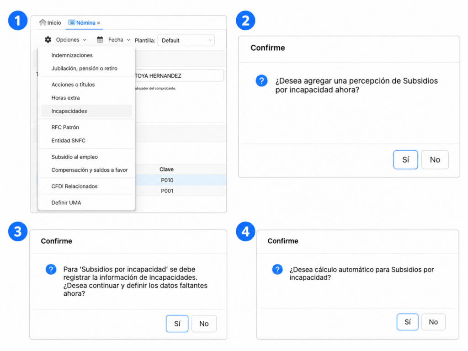
Task: Click Sí for cálculo automático dialog
Action: [407, 322]
